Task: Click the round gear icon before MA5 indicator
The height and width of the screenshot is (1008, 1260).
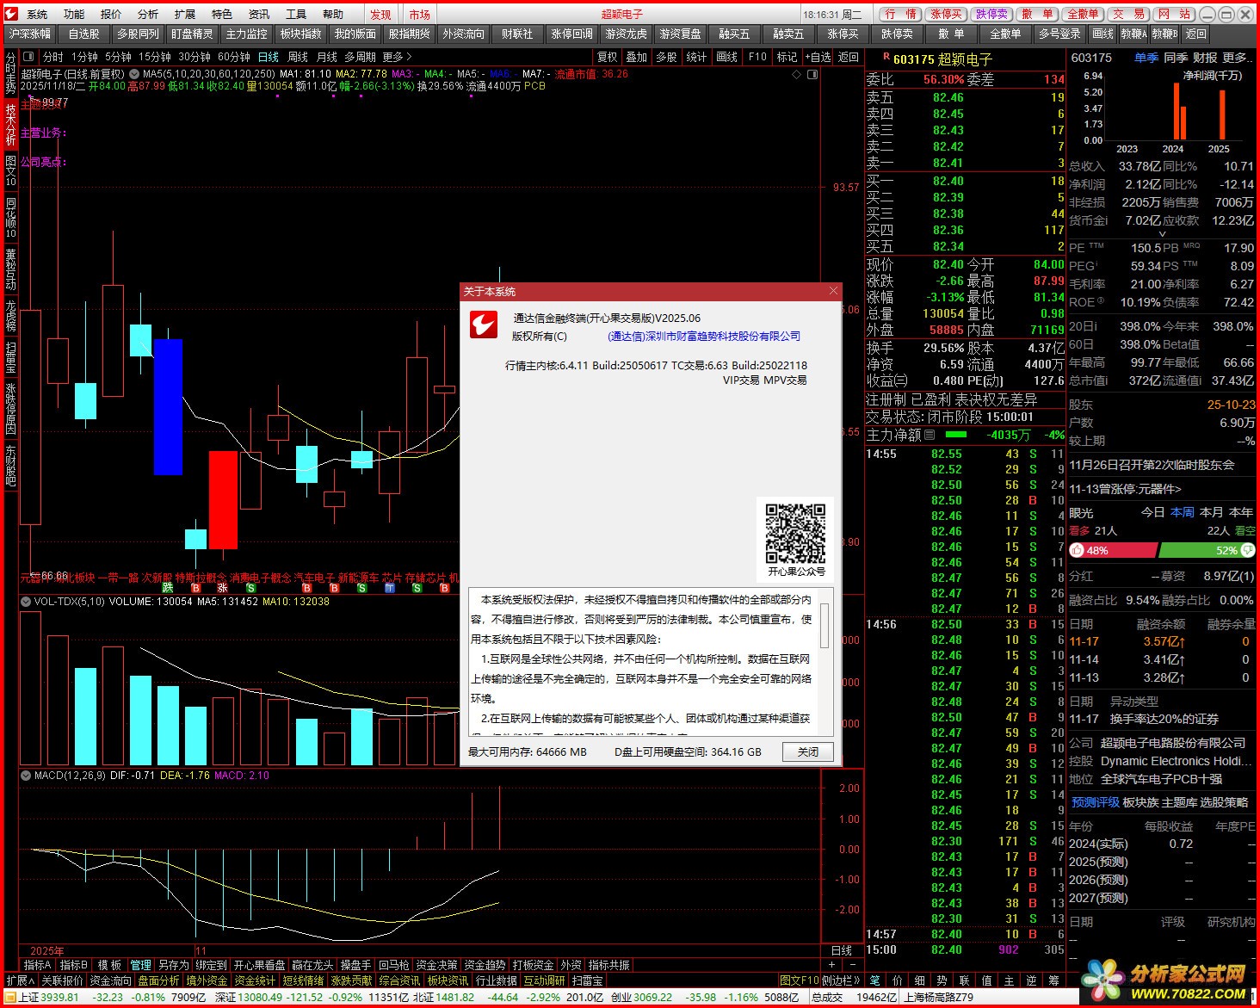Action: pos(134,75)
